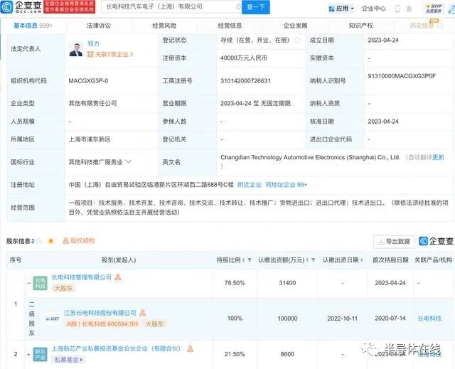This screenshot has width=455, height=369.
Task: Click the 78.50% shareholding cell
Action: pyautogui.click(x=235, y=283)
